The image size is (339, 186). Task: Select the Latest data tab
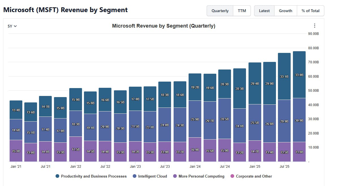coord(264,11)
